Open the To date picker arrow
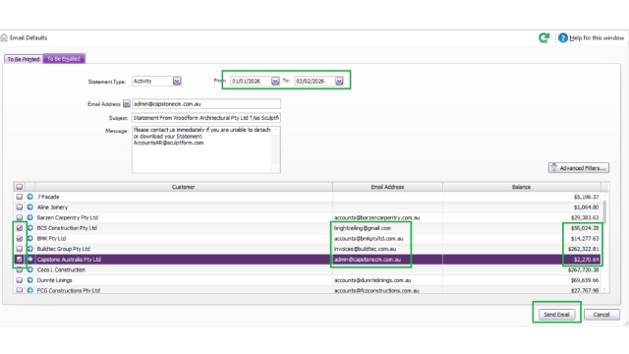629x354 pixels. pos(339,81)
